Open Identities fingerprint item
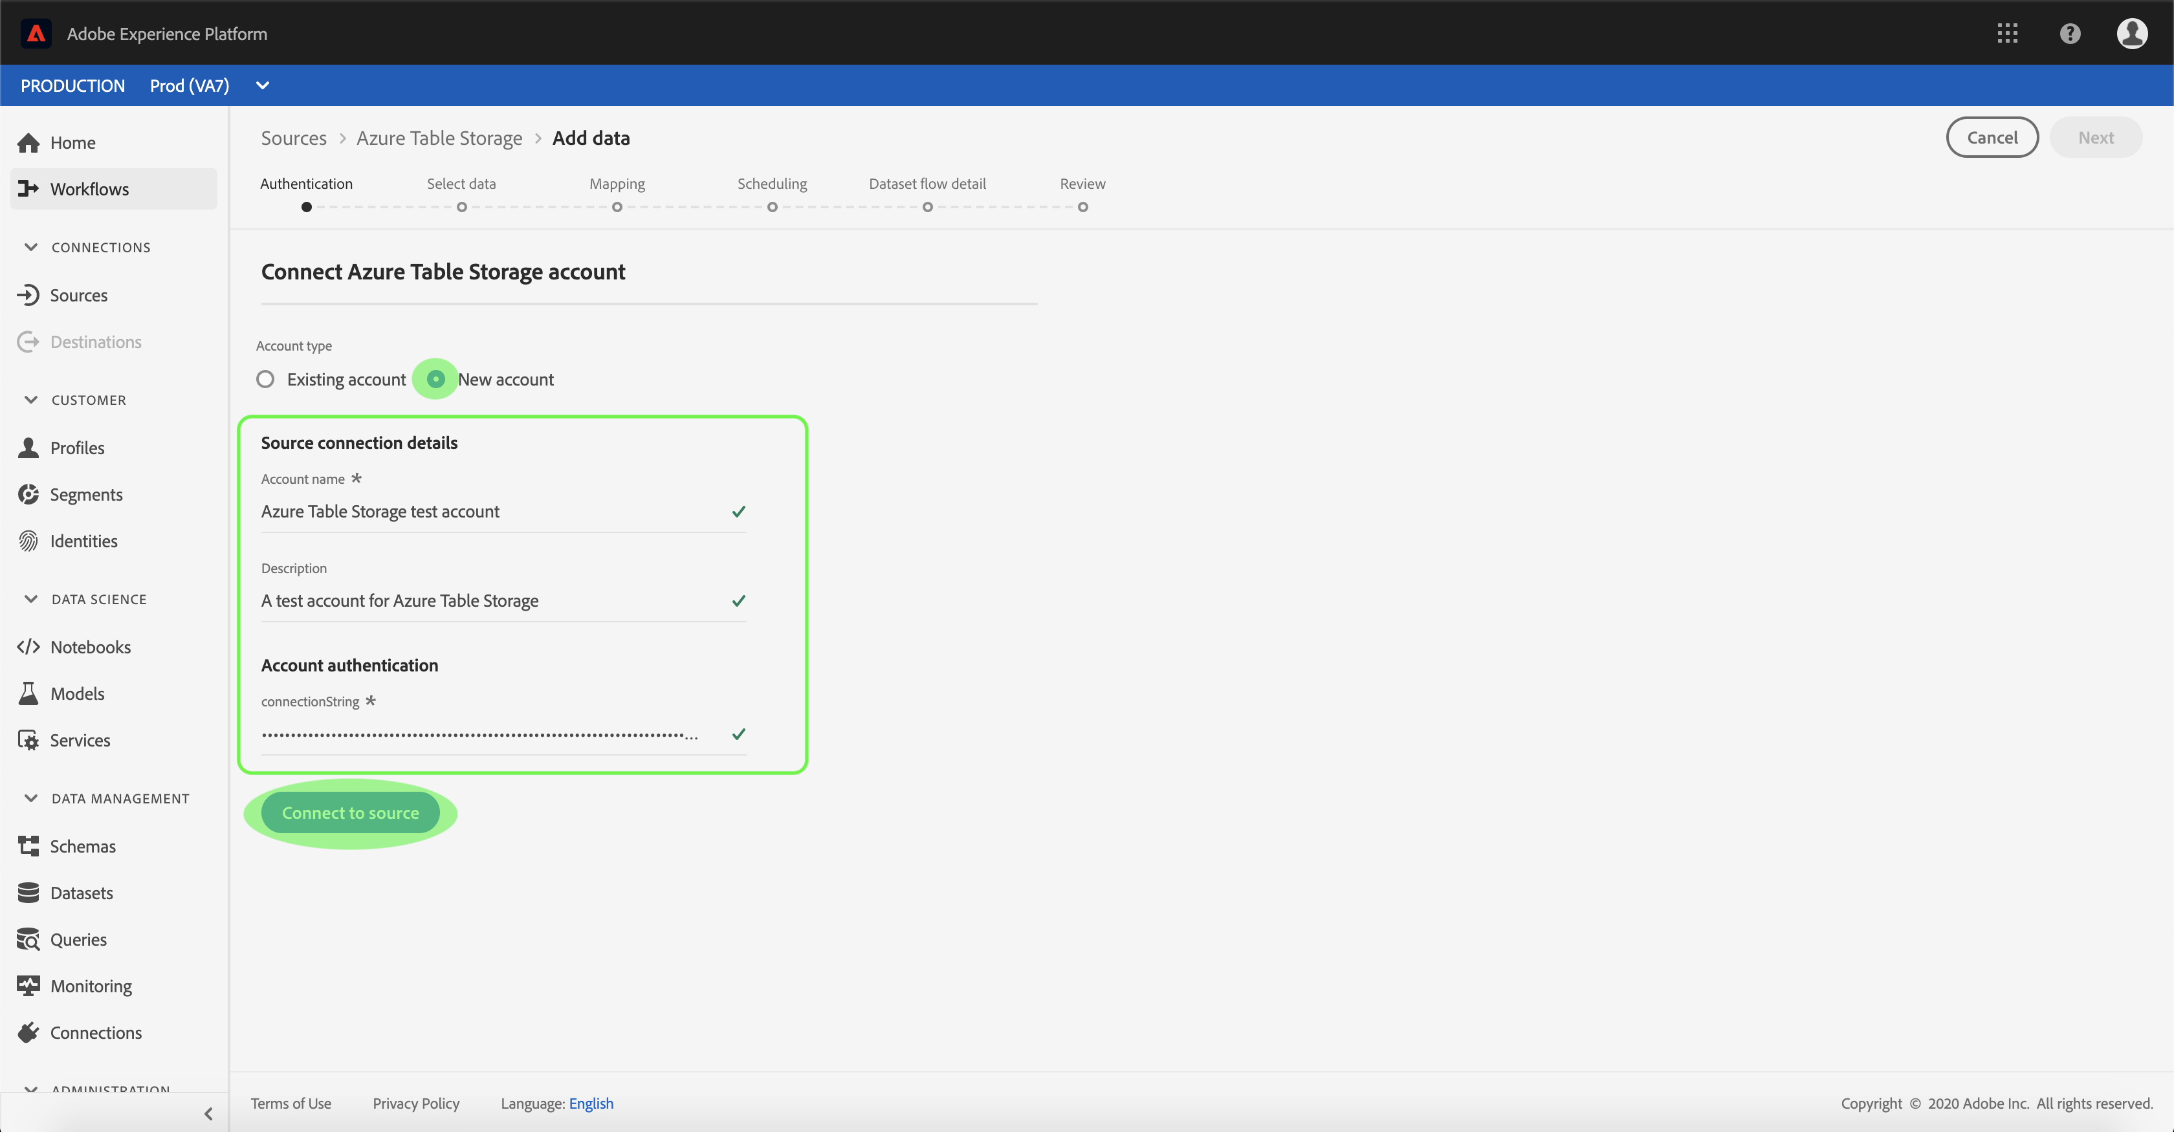The width and height of the screenshot is (2174, 1132). [83, 541]
